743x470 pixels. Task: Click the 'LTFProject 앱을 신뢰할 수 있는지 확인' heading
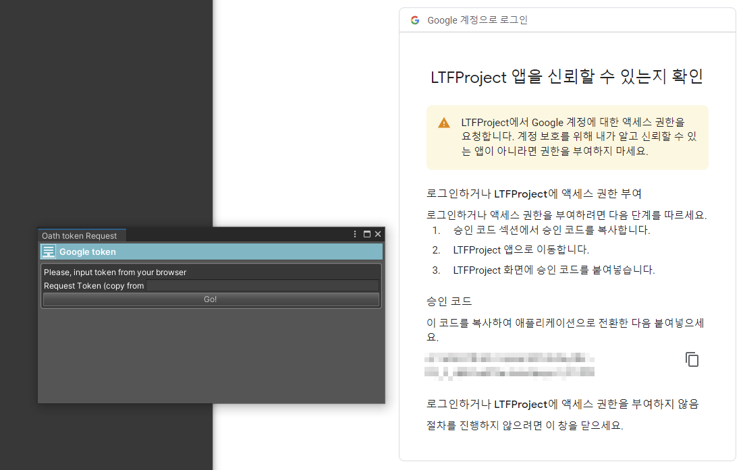(567, 77)
